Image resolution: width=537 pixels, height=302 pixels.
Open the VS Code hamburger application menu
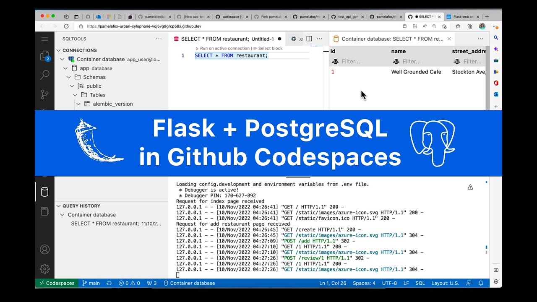click(44, 39)
